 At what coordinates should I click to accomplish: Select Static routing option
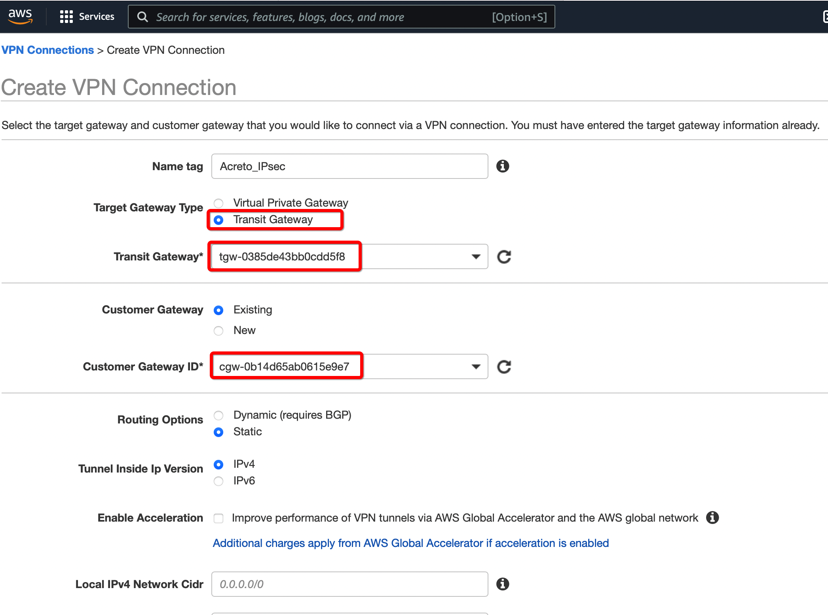click(218, 432)
